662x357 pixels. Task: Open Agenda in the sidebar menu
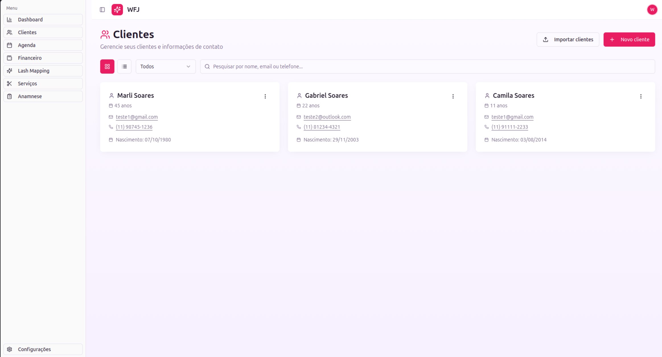coord(43,45)
